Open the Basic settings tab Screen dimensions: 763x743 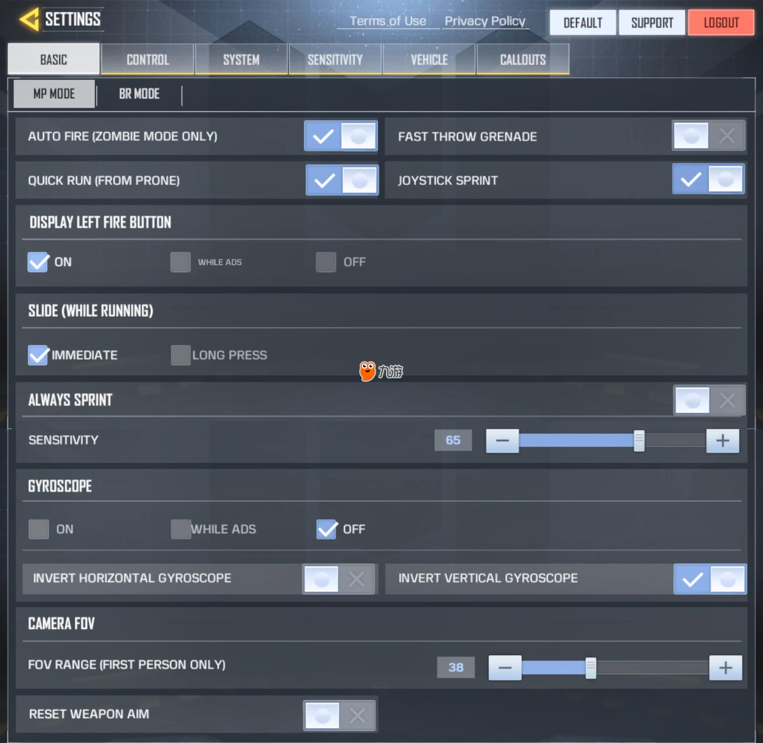54,59
